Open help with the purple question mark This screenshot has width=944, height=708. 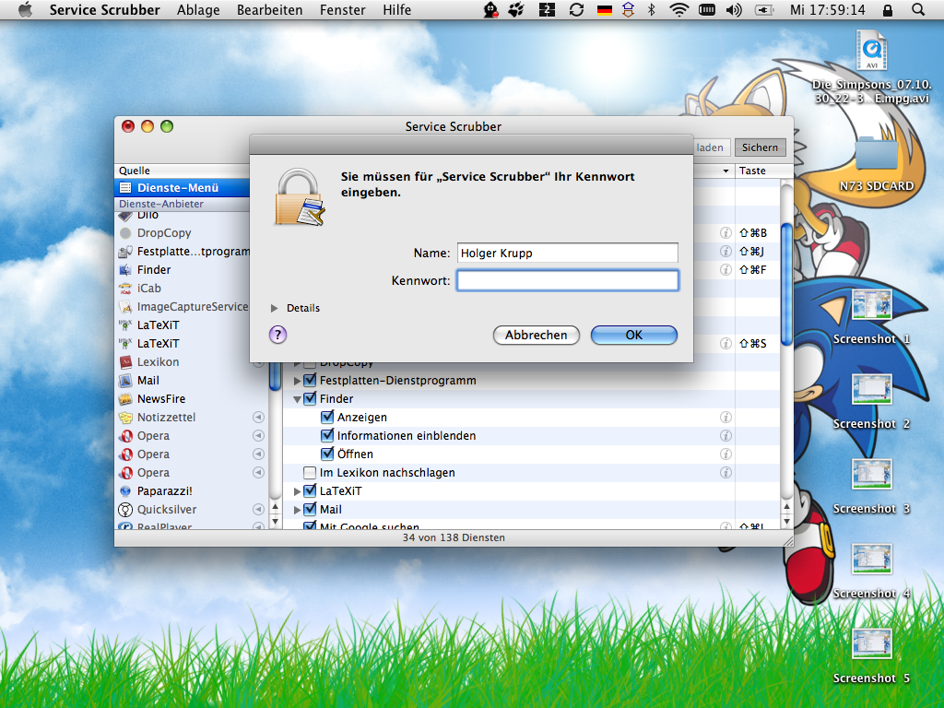click(277, 335)
